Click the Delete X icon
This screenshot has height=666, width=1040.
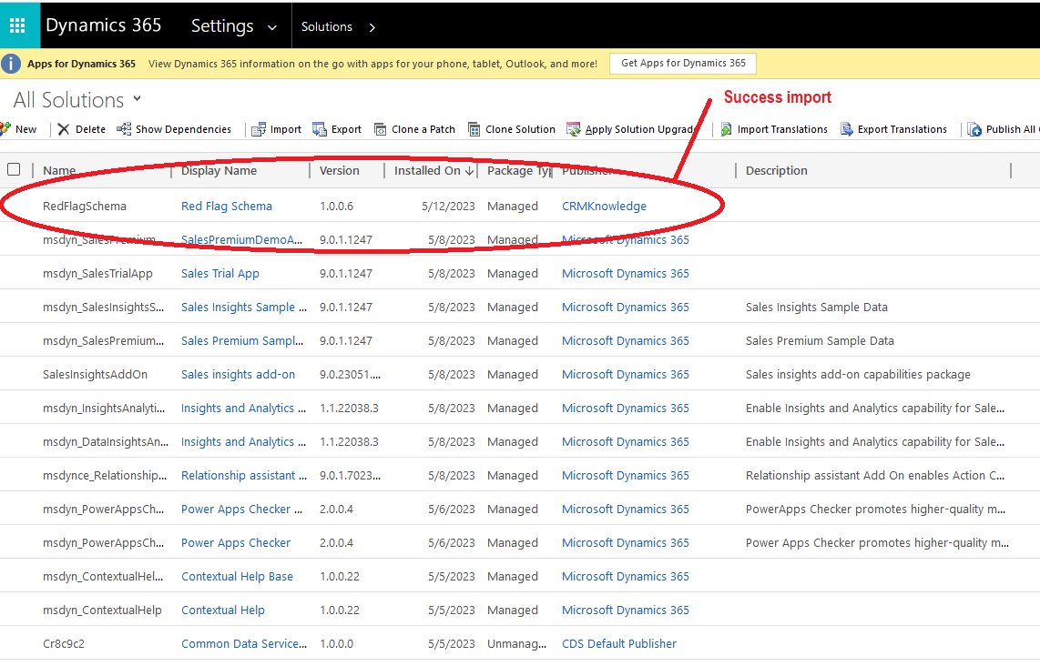click(64, 129)
